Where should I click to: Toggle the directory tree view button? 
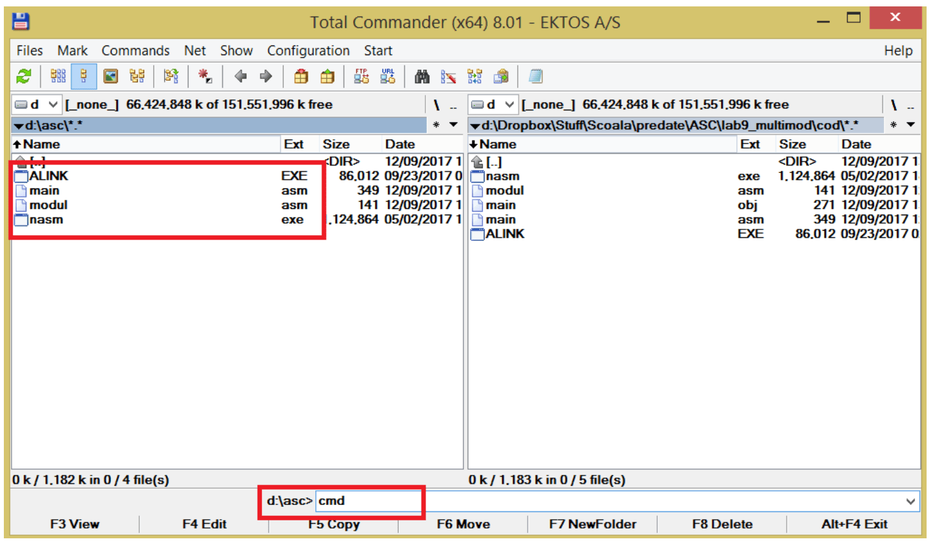[137, 77]
